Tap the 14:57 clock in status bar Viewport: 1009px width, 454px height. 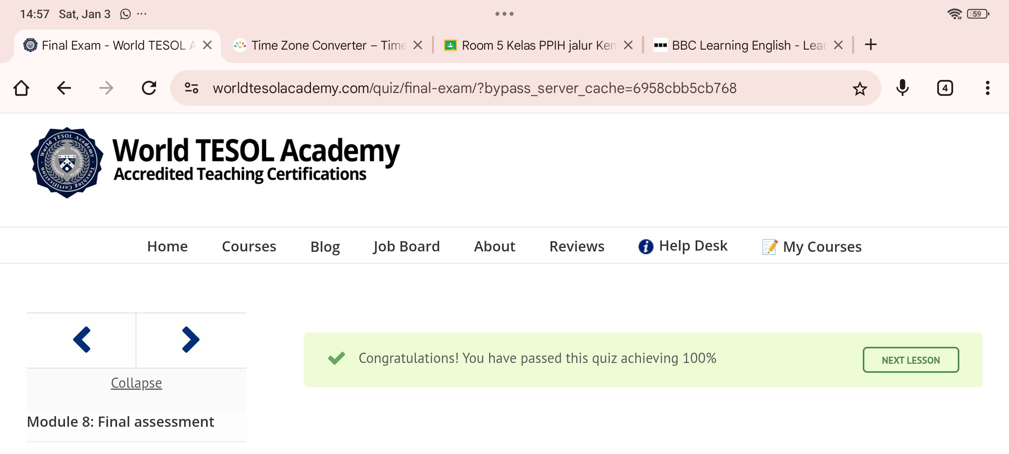35,14
